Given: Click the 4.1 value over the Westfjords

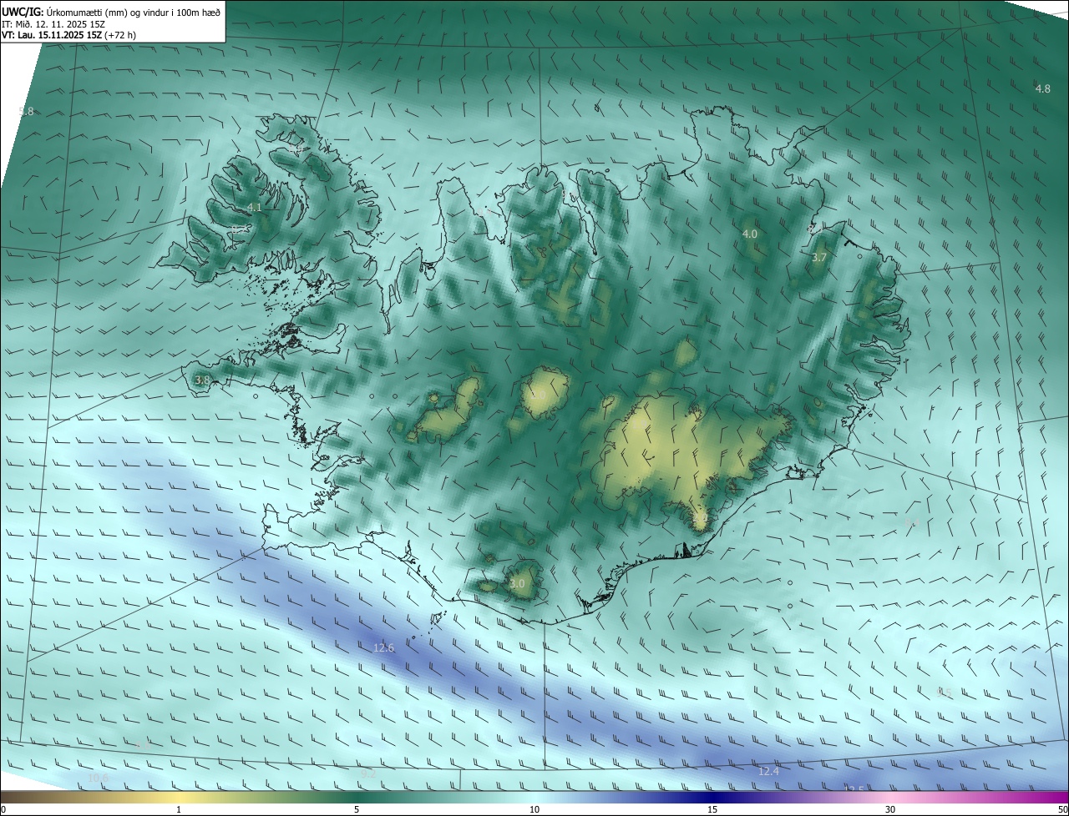Looking at the screenshot, I should [x=255, y=207].
